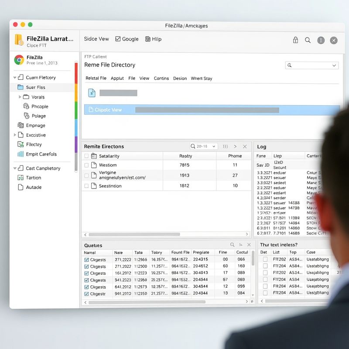Click the forward arrow in Remite Eirectons
Viewport: 349px width, 349px height.
pos(235,147)
